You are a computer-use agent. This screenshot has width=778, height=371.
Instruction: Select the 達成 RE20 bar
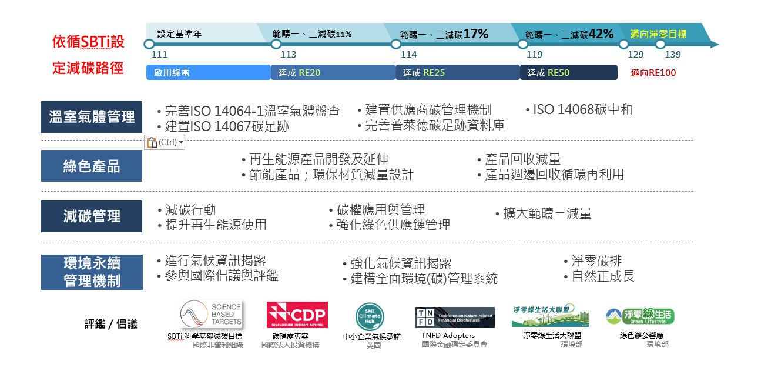(x=333, y=72)
